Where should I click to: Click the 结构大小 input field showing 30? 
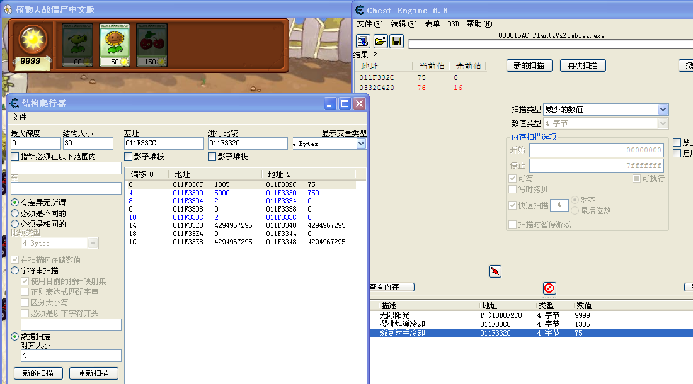coord(88,144)
